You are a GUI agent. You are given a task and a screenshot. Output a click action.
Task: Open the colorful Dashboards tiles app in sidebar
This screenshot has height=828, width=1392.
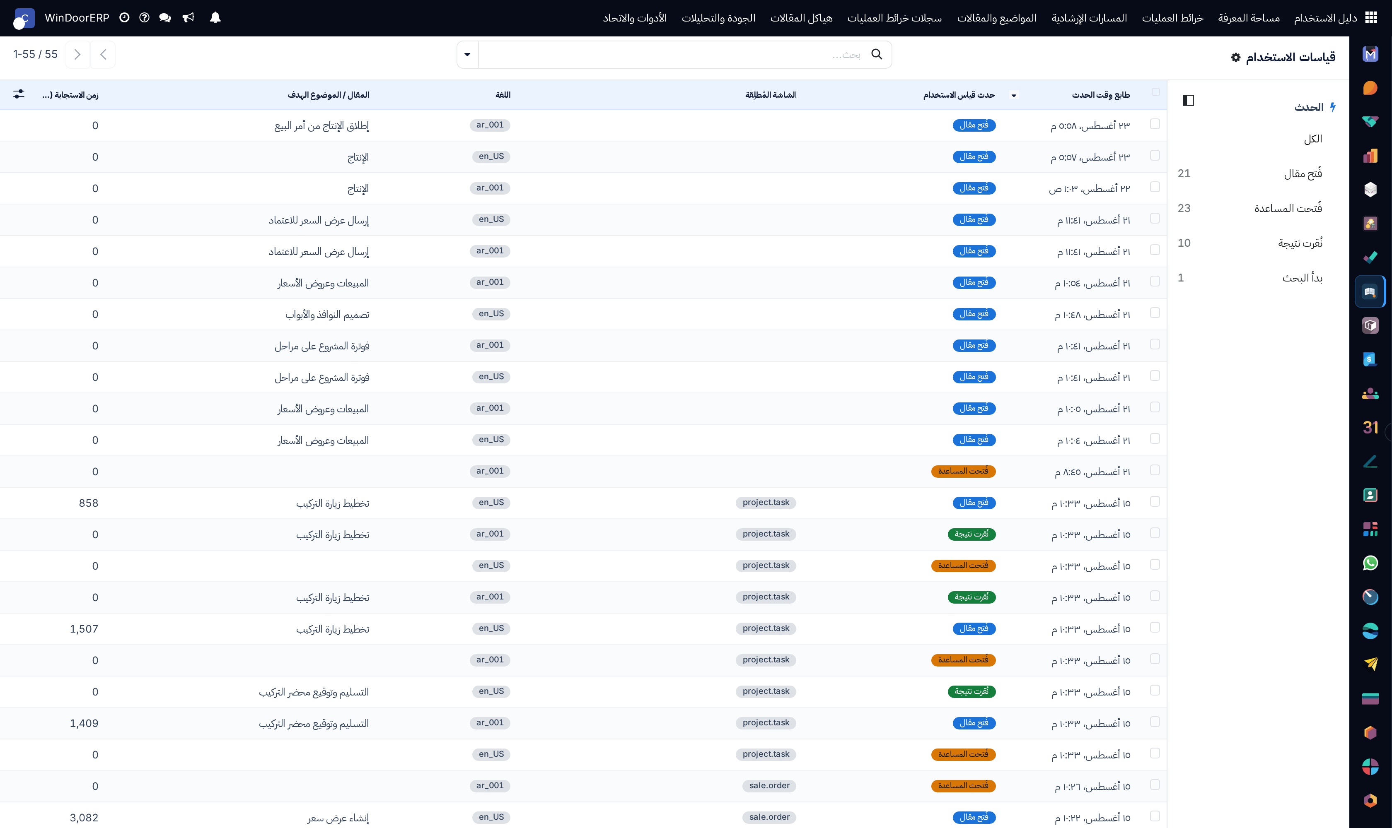tap(1370, 529)
